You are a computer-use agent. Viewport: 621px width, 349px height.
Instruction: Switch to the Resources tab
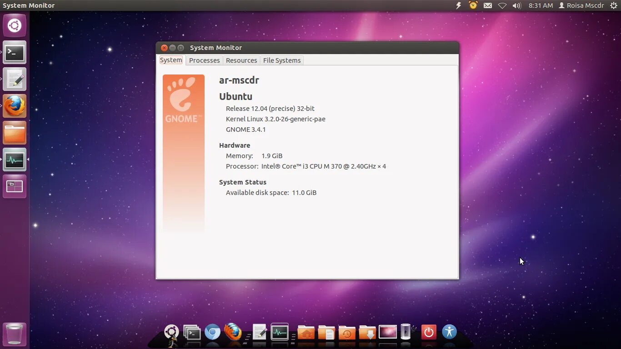click(x=241, y=60)
